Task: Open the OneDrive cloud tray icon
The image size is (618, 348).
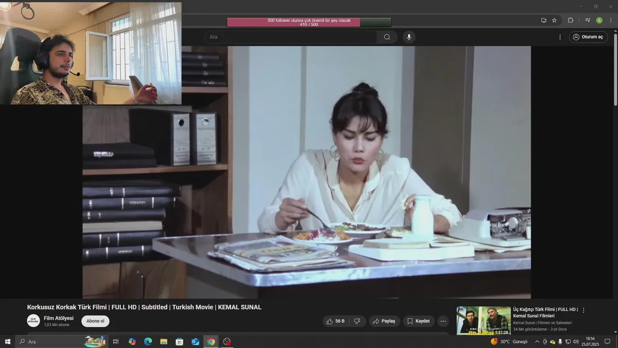Action: 553,342
